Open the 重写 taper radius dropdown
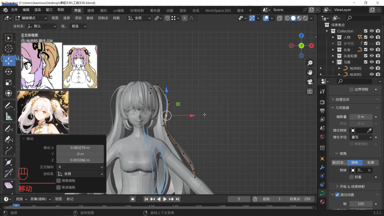The height and width of the screenshot is (216, 384). 361,137
